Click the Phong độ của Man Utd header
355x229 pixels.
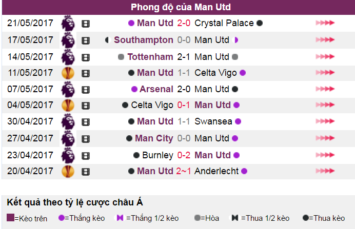[181, 7]
